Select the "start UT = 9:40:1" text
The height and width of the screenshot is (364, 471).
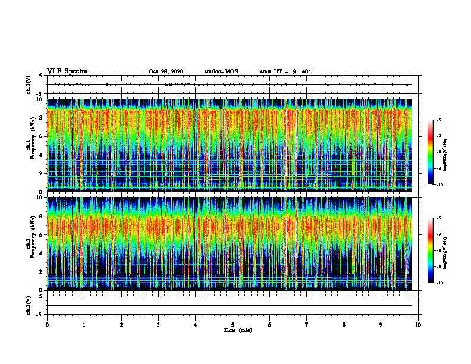[x=287, y=71]
